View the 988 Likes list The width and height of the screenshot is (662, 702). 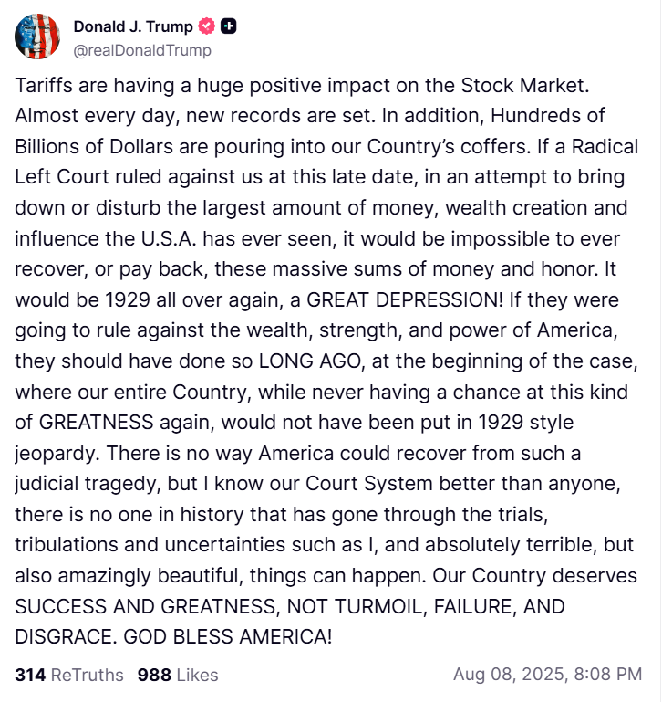(x=178, y=676)
